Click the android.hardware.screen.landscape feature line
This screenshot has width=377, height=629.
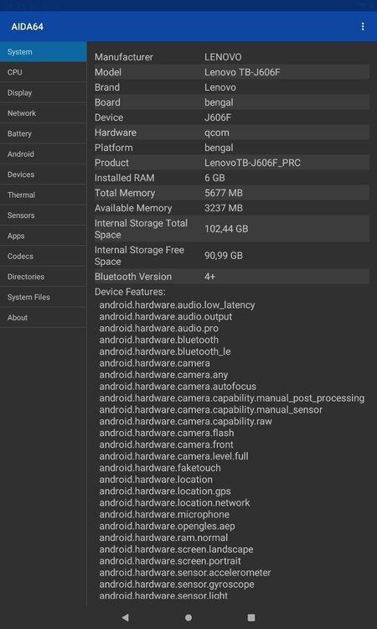pos(176,549)
